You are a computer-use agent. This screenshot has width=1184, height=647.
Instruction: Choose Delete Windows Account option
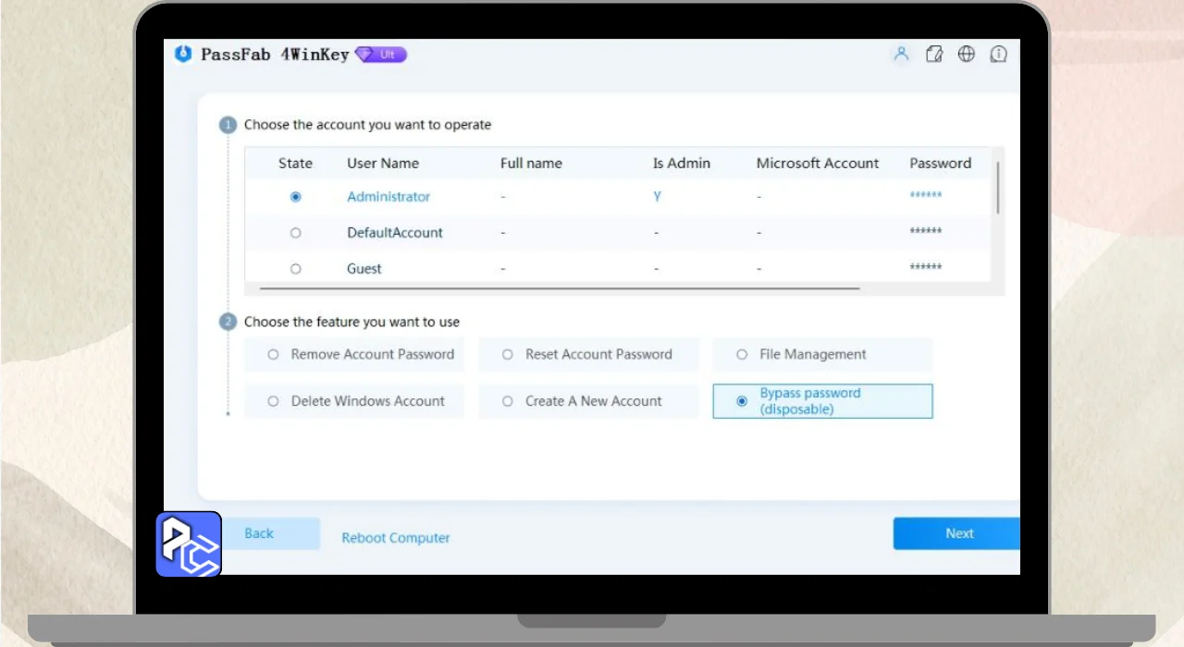pyautogui.click(x=354, y=401)
